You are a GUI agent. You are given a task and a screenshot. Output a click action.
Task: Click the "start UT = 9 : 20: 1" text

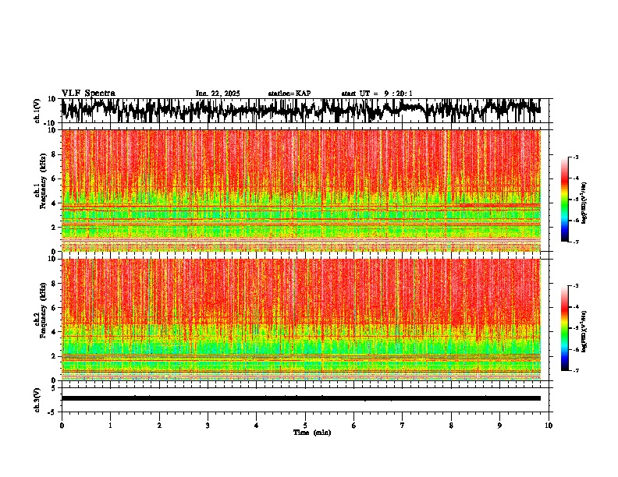tap(377, 94)
